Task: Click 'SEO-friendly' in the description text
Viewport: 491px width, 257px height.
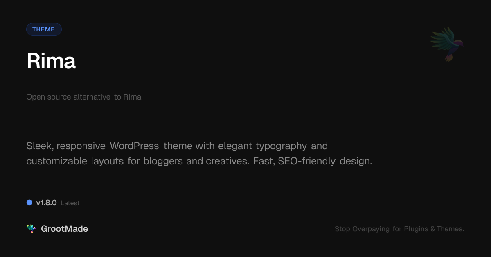Action: (x=307, y=161)
